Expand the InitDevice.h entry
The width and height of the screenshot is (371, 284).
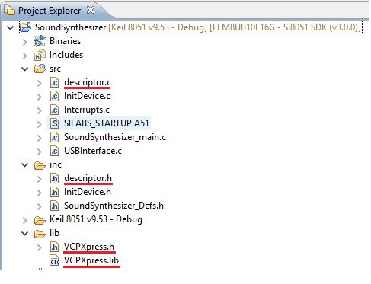click(x=40, y=193)
